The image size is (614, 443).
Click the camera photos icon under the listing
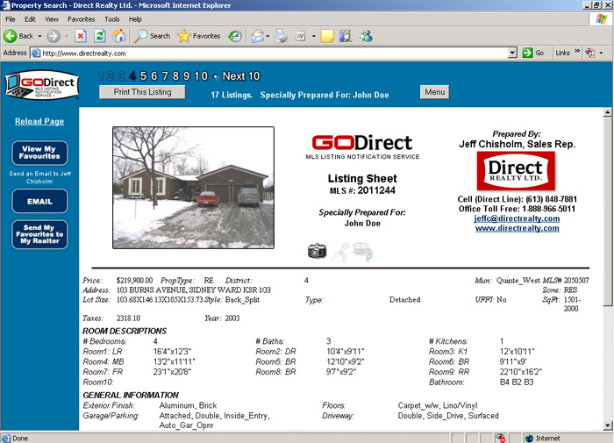click(317, 252)
